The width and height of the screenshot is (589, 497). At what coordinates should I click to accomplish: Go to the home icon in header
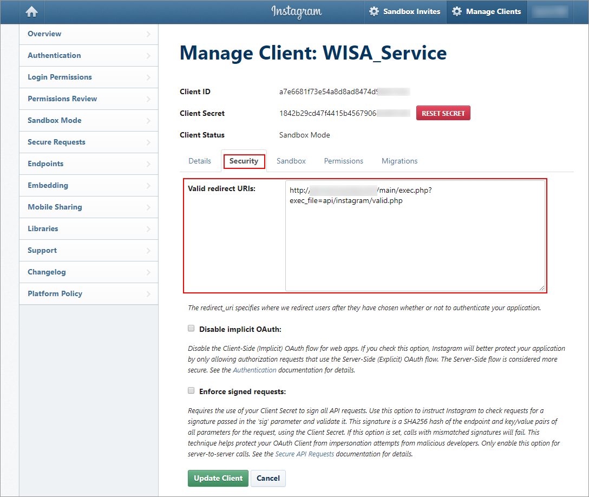click(x=31, y=12)
